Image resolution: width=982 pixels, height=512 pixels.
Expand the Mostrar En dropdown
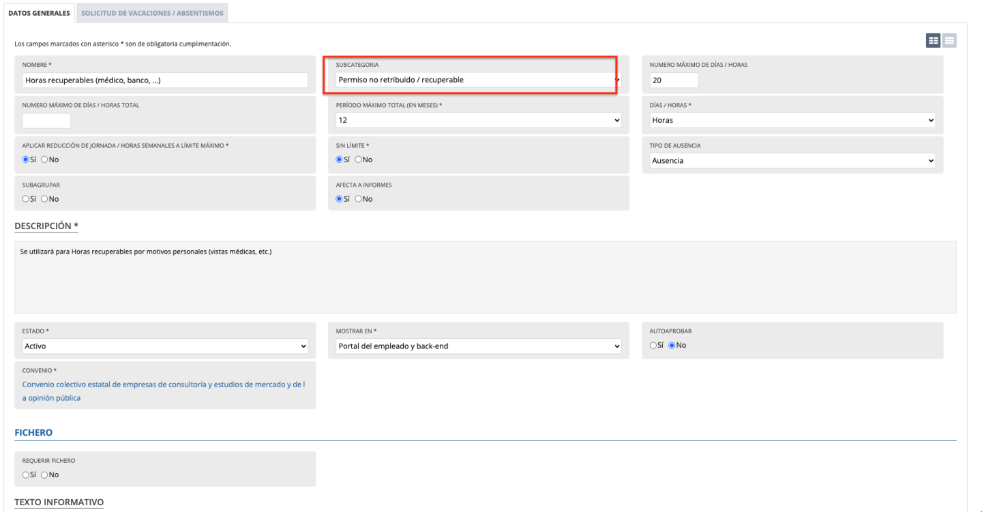pos(478,346)
